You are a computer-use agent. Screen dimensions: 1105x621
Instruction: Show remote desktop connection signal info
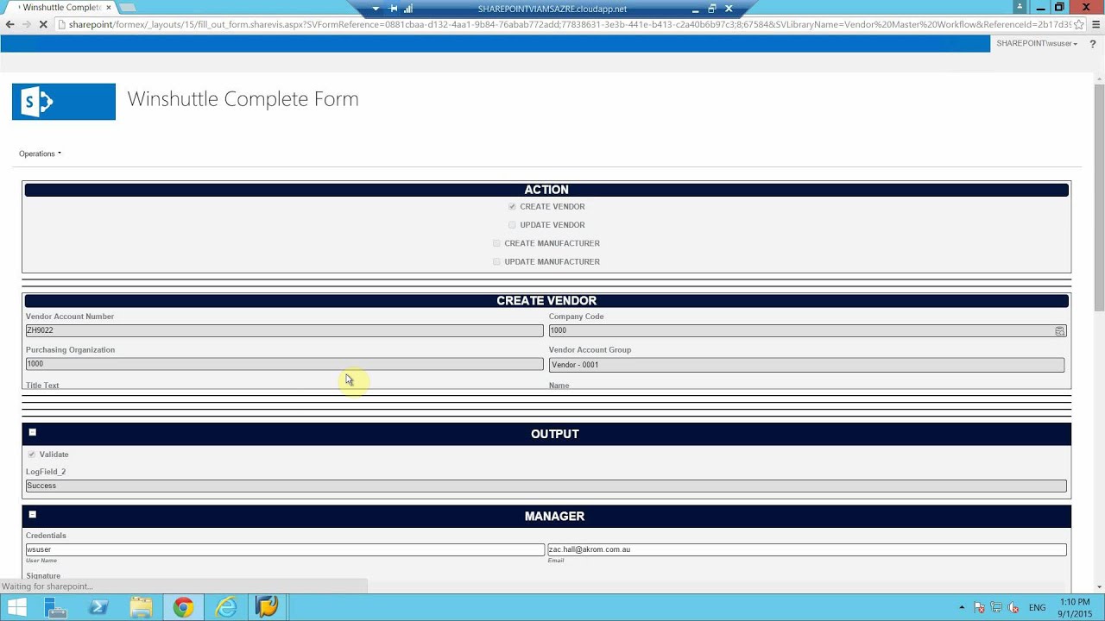pyautogui.click(x=408, y=9)
